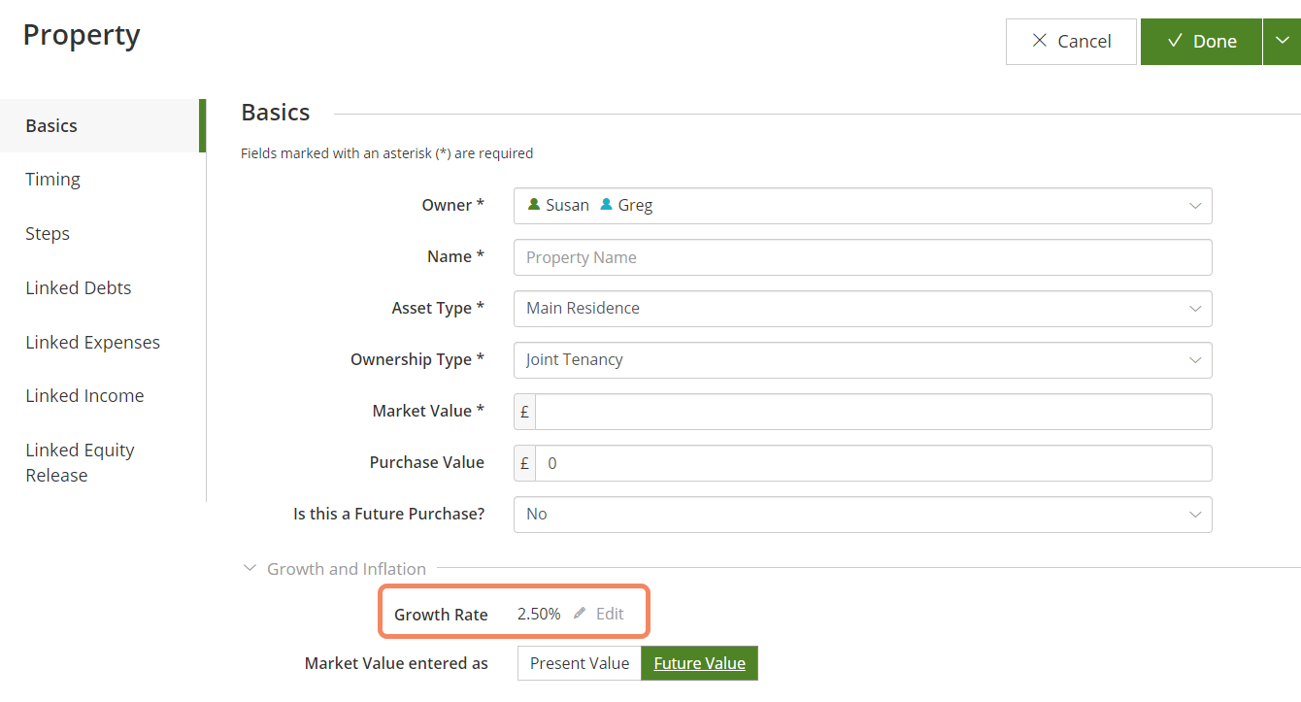The width and height of the screenshot is (1301, 702).
Task: Click the Susan owner person icon
Action: (534, 205)
